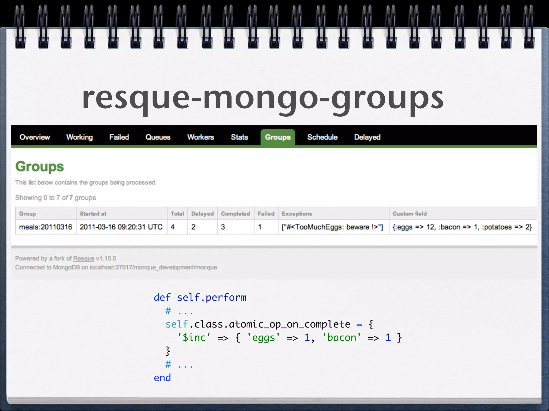Click 'Showing 0 to 7 of 7 groups' text
549x411 pixels.
(55, 198)
